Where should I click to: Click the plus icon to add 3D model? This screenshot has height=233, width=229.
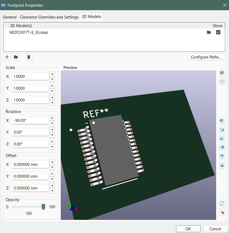click(7, 57)
